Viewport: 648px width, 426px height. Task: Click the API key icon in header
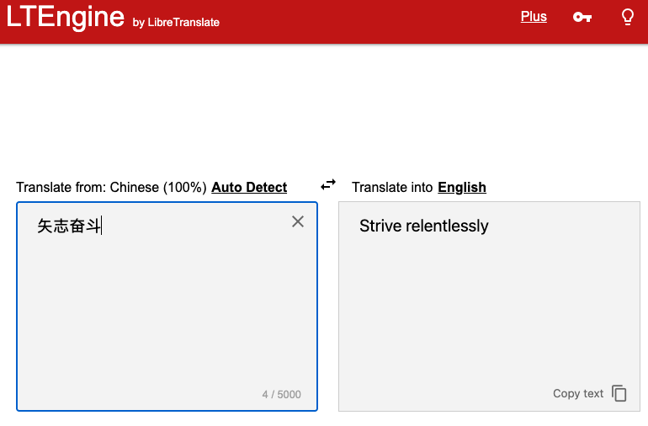[x=582, y=17]
